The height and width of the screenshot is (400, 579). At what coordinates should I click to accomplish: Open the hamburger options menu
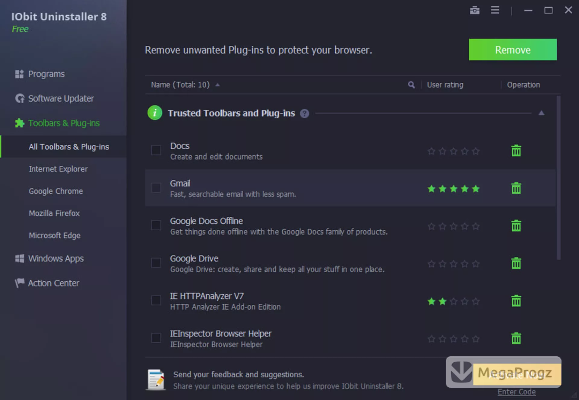click(495, 10)
